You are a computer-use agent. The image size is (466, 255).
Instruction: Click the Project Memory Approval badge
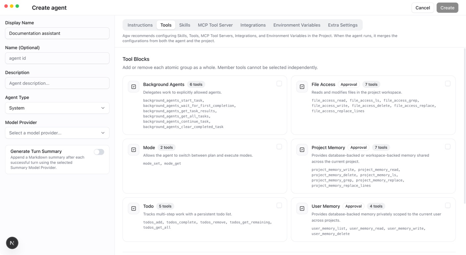359,147
